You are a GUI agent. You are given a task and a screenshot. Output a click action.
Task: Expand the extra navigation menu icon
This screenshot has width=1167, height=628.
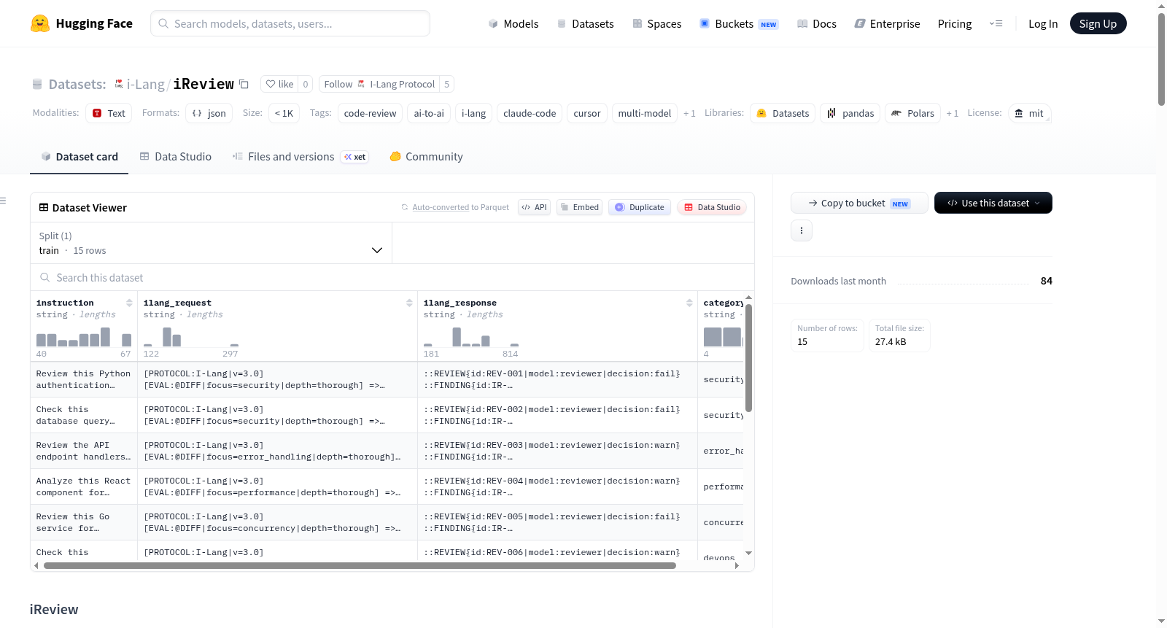point(996,23)
